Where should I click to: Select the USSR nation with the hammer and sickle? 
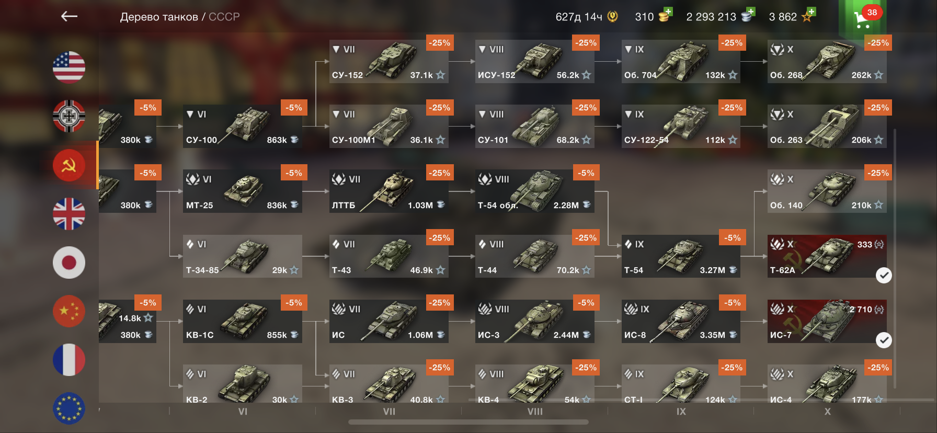point(69,165)
